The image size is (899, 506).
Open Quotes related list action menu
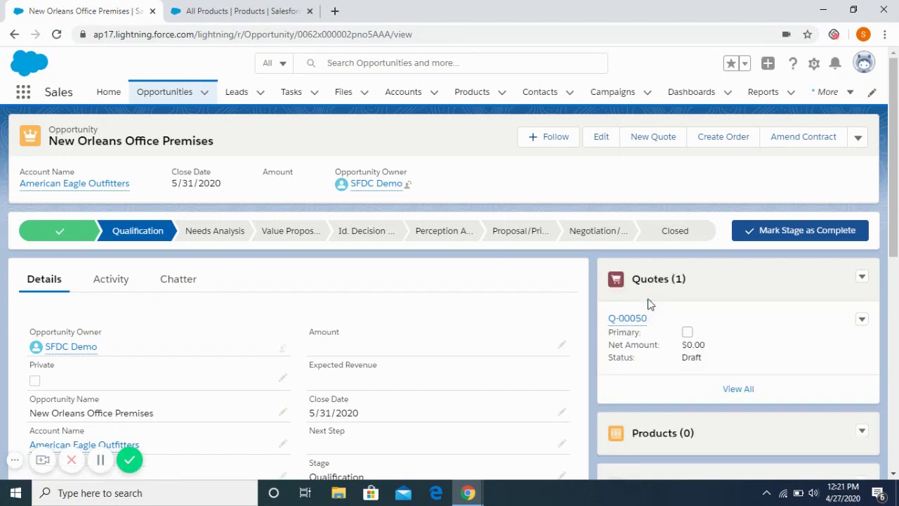(862, 277)
